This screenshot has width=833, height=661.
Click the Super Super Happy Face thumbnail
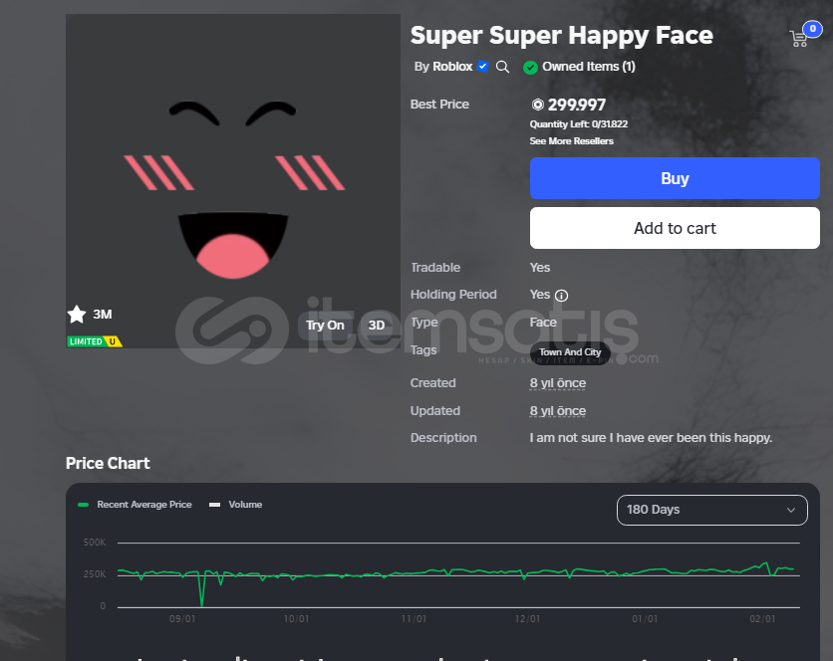click(x=233, y=181)
